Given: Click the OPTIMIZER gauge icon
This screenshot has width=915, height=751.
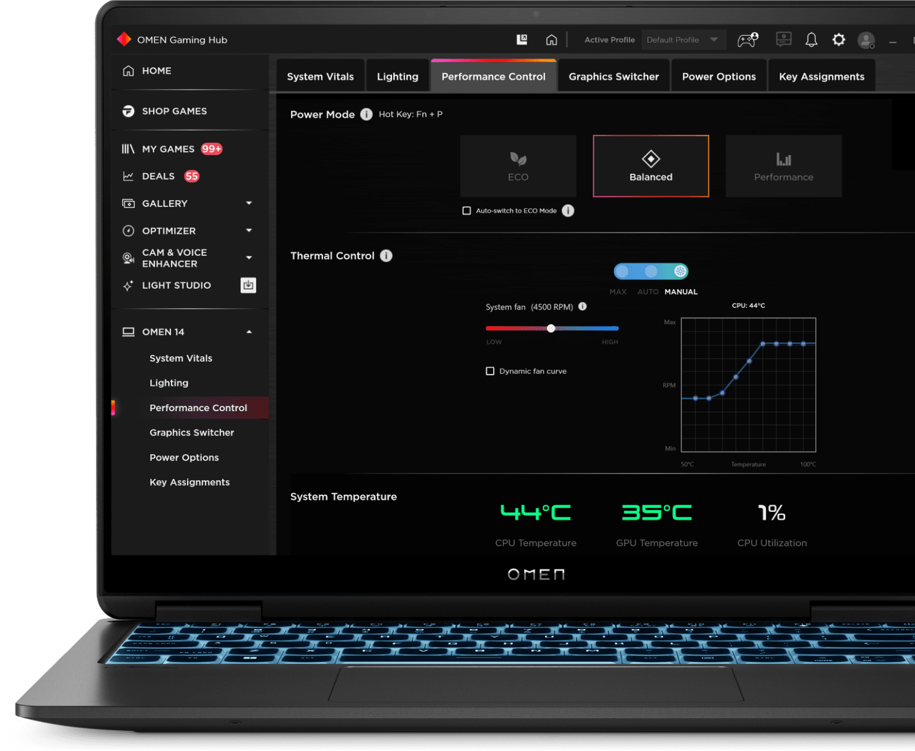Looking at the screenshot, I should point(128,231).
